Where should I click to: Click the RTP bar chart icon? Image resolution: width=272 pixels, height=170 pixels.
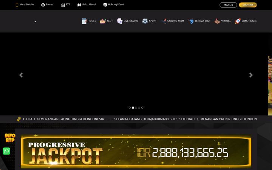(63, 5)
